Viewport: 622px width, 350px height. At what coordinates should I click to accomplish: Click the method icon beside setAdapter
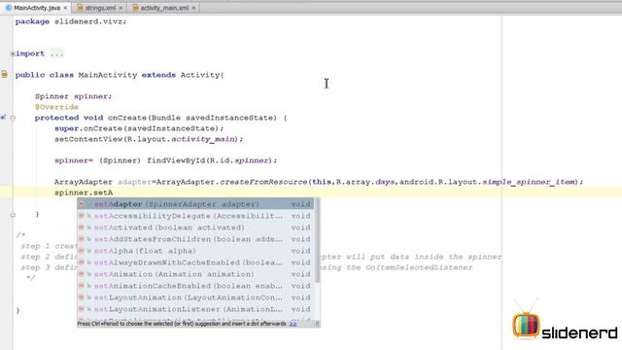[x=82, y=204]
